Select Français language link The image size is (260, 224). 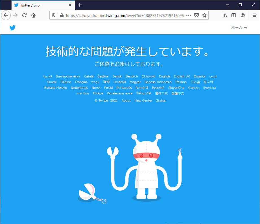tap(81, 82)
